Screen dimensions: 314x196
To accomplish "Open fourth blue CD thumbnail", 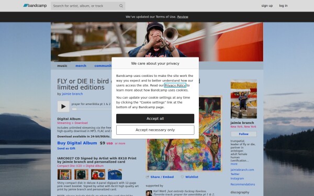I will [115, 175].
